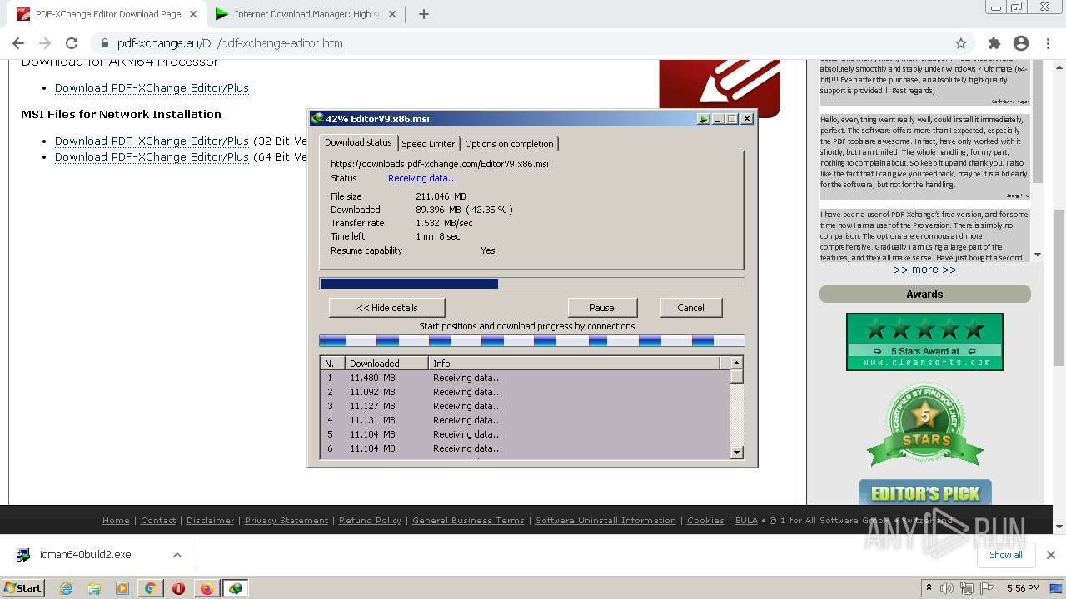Click ARM64 Download PDF-XChange Editor/Plus link
This screenshot has width=1066, height=599.
152,87
